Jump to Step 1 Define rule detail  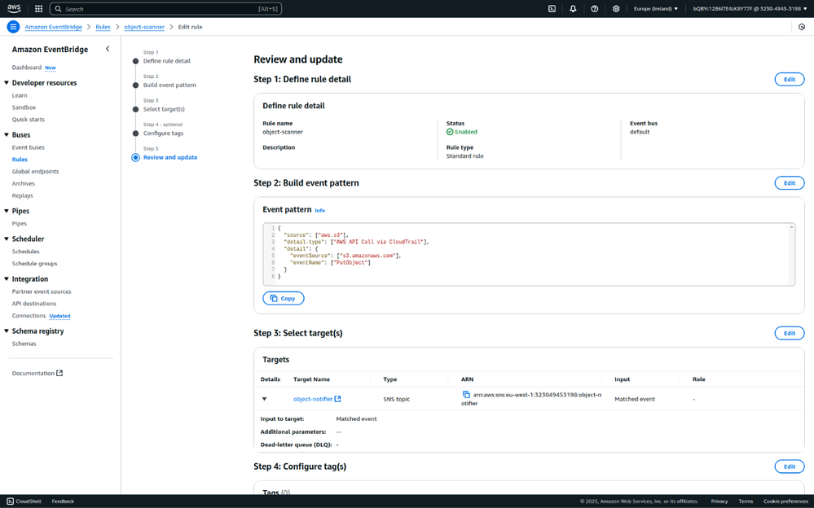[167, 61]
